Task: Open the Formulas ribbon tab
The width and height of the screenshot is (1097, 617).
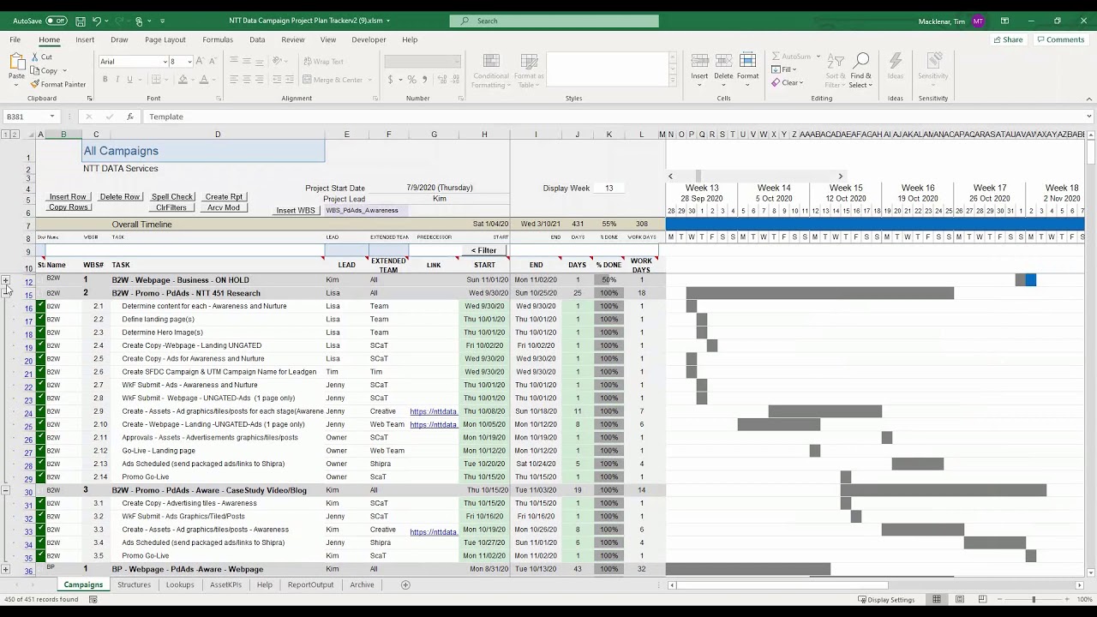Action: tap(218, 39)
